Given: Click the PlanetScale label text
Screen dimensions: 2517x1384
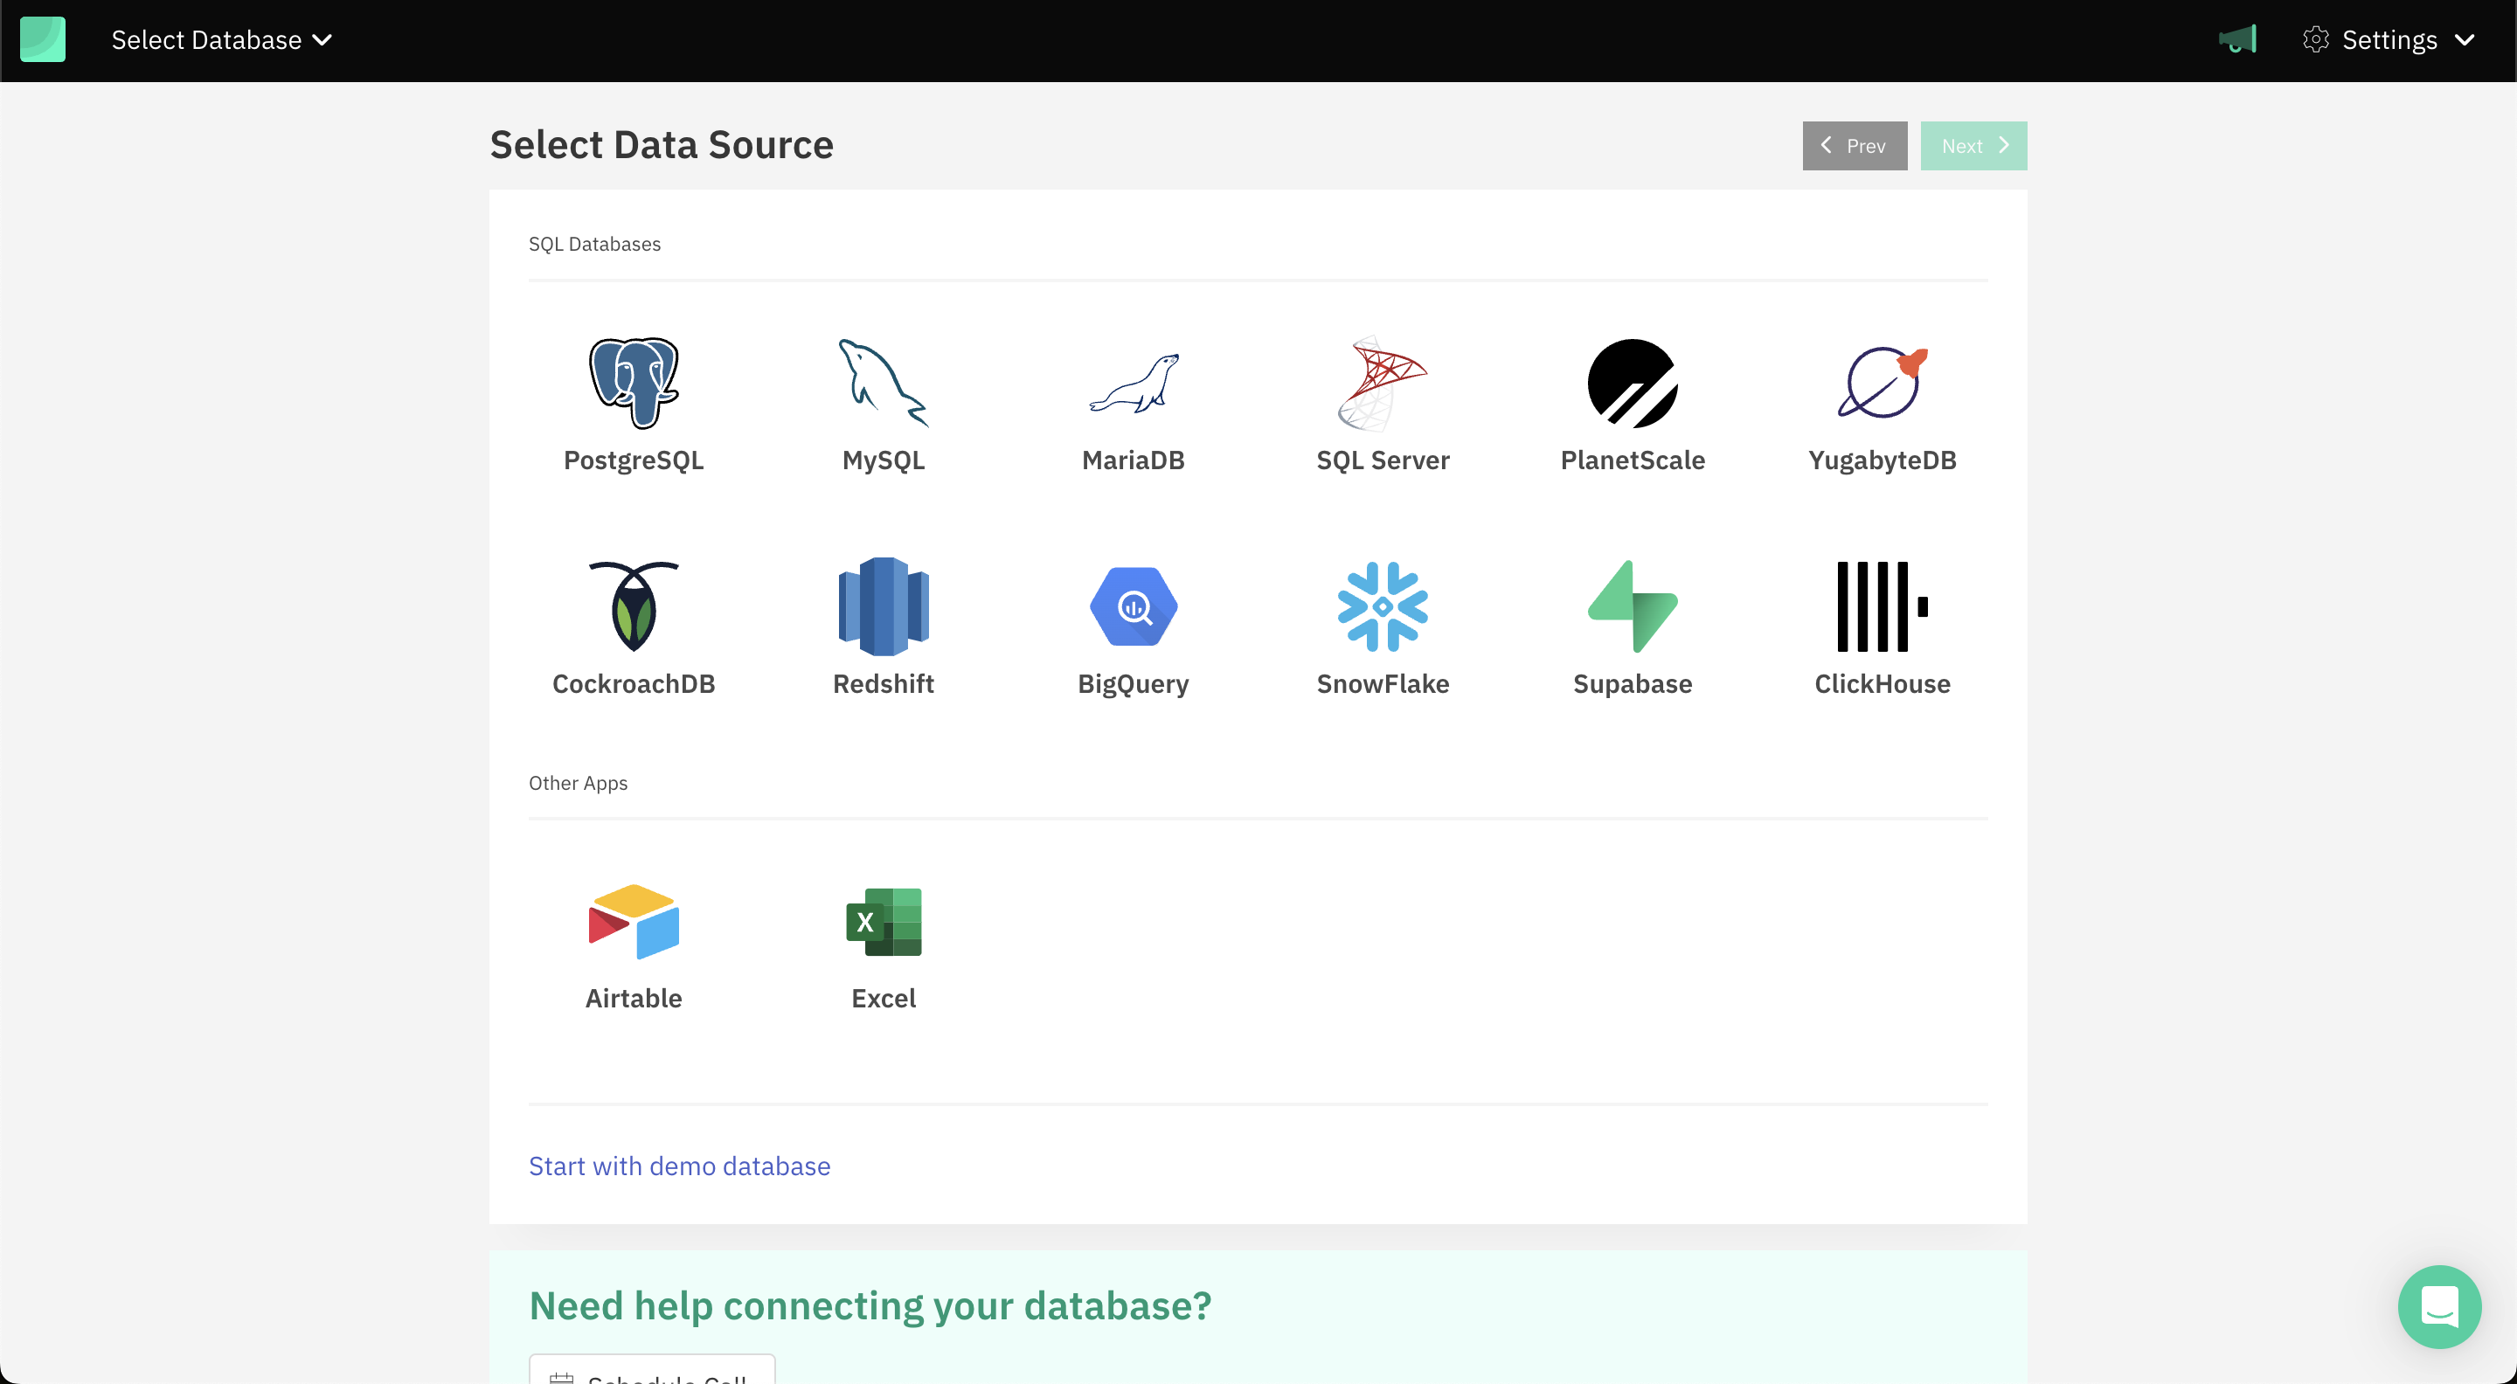Looking at the screenshot, I should [1633, 460].
